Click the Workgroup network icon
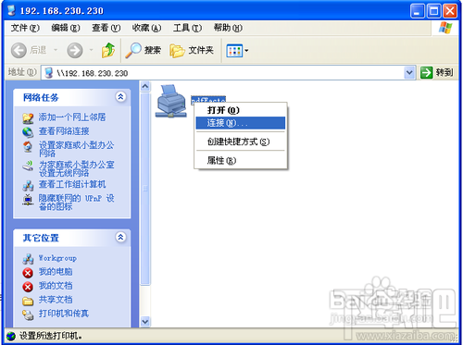Screen dimensions: 463x345 28,259
